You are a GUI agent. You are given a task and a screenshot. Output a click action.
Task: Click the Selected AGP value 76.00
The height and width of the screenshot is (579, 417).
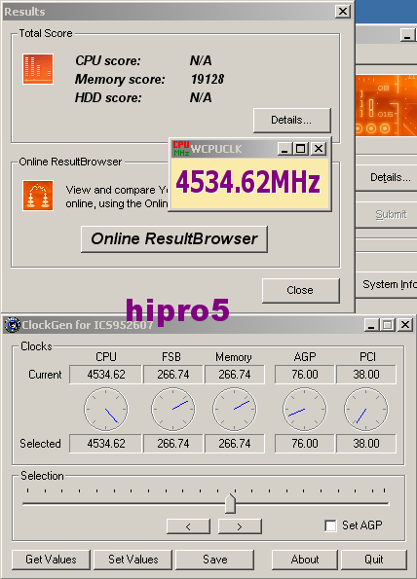305,444
